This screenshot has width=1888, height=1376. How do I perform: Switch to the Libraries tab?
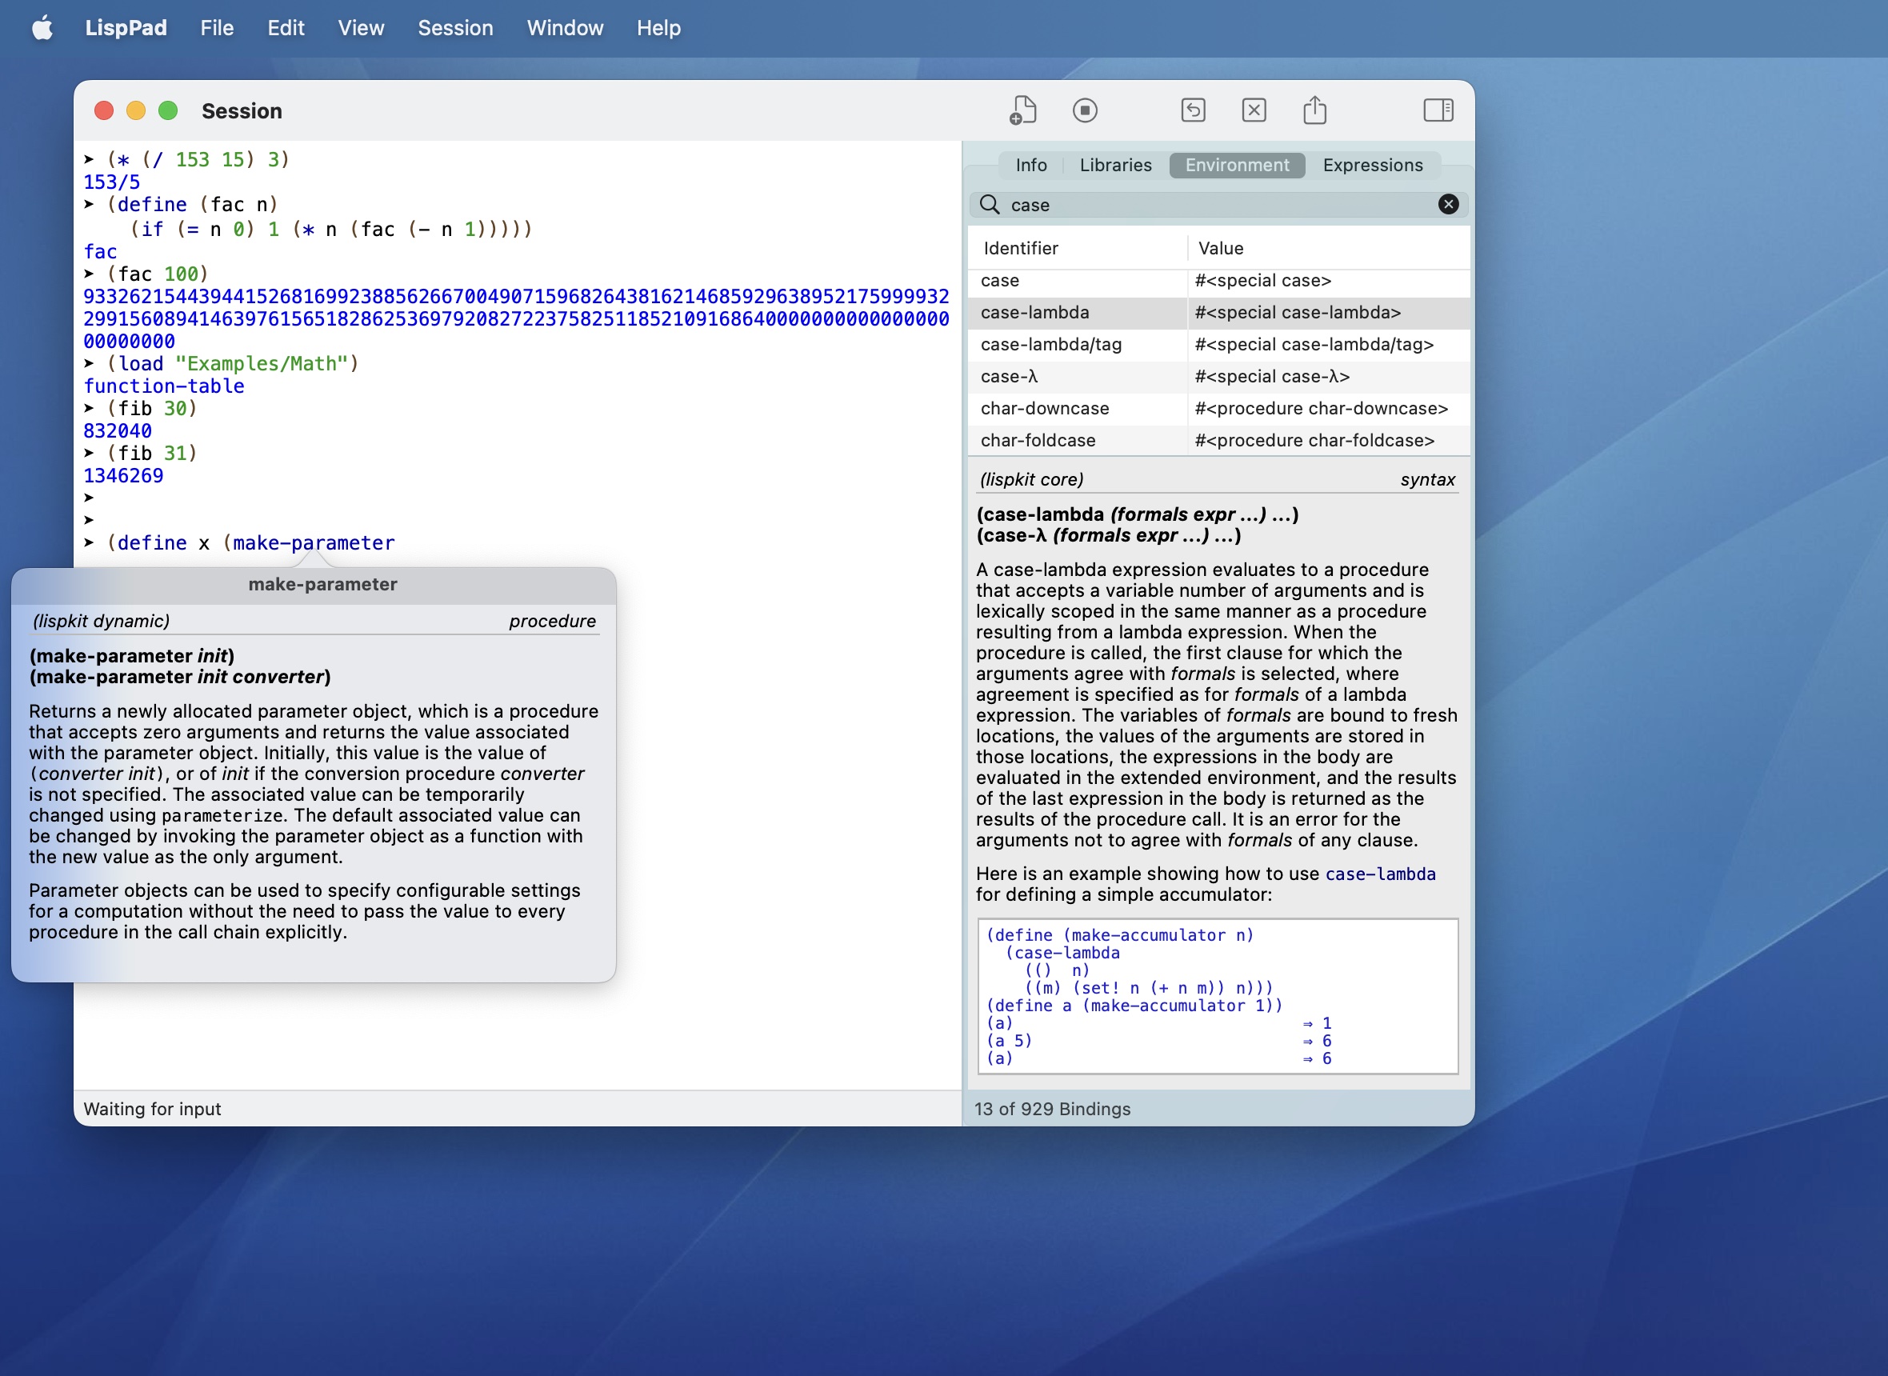coord(1115,165)
